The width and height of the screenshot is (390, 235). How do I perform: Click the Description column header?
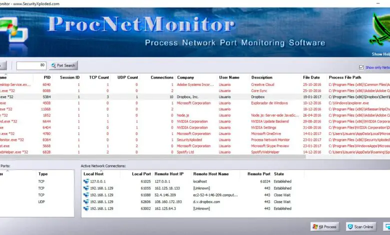(261, 77)
